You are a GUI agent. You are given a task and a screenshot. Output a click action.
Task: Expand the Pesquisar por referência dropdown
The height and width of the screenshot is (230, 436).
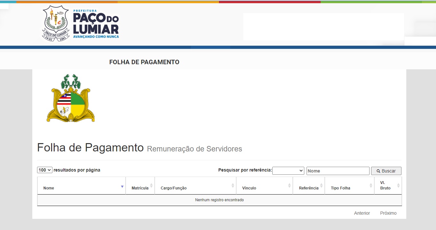[288, 171]
